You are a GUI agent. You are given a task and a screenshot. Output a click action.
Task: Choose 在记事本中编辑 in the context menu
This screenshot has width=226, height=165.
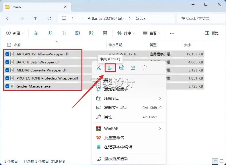[129, 147]
